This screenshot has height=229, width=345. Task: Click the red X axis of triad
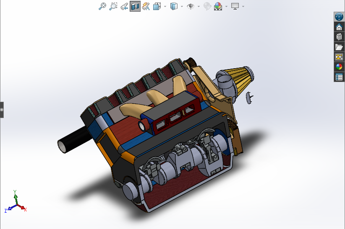point(21,208)
